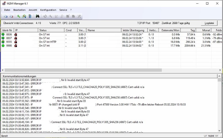
Task: Click the right arrow of the horizontal scrollbar
Action: tap(220, 70)
